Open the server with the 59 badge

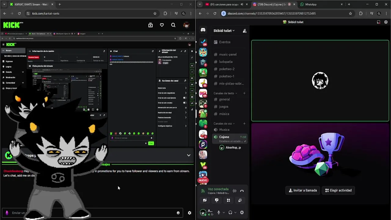coord(203,93)
